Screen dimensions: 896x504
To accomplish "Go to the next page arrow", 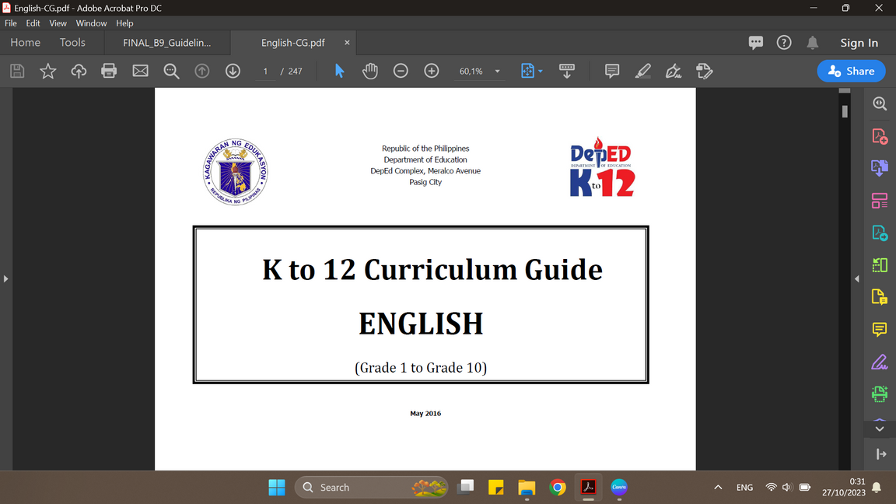I will pos(233,71).
